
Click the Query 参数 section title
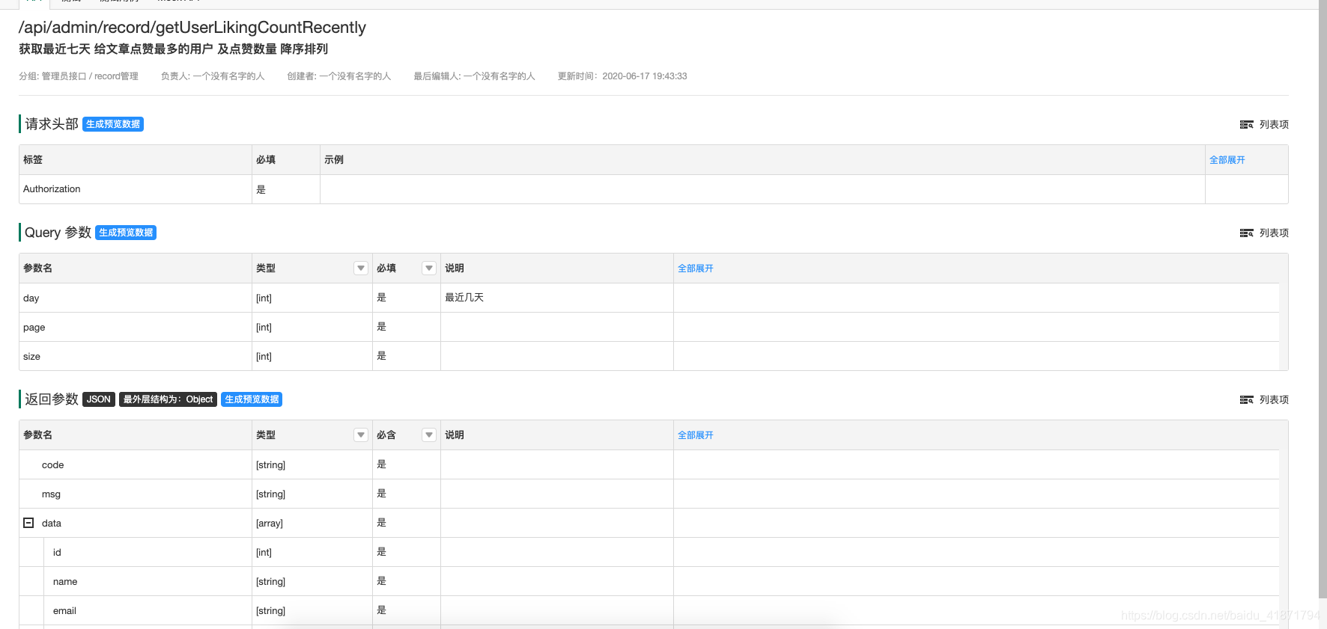58,233
